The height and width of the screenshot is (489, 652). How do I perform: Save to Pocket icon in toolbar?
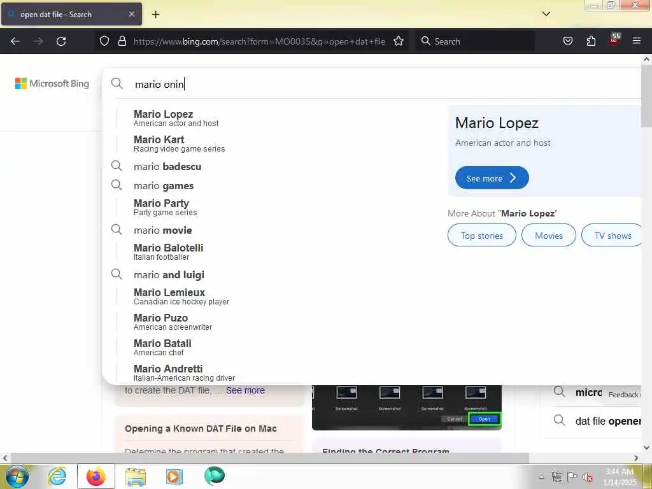(x=567, y=41)
